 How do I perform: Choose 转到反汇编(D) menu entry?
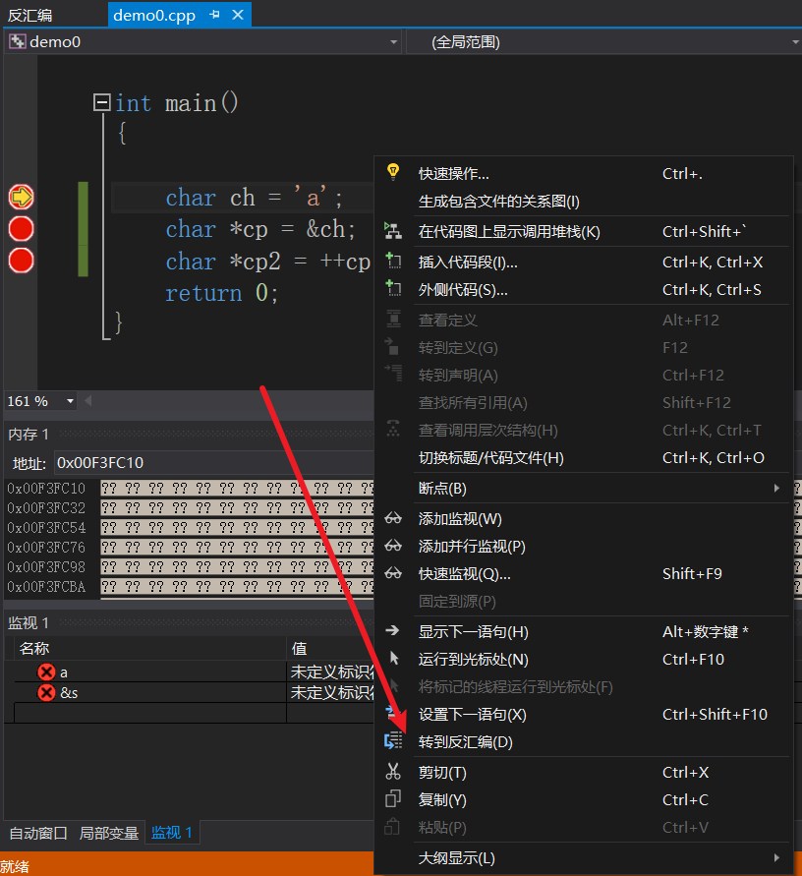(x=584, y=742)
